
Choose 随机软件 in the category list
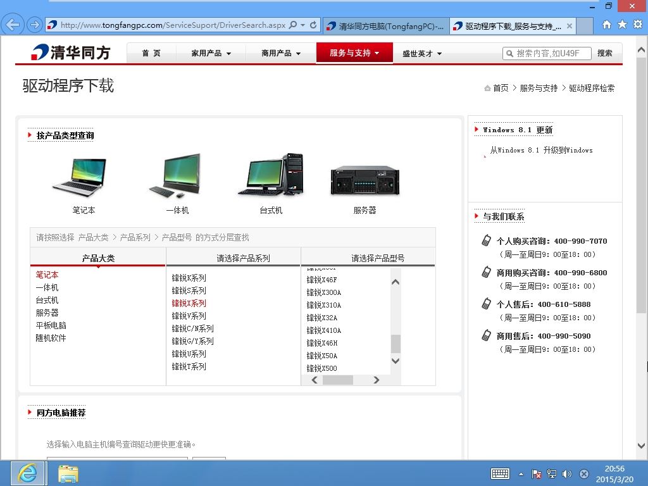[51, 338]
